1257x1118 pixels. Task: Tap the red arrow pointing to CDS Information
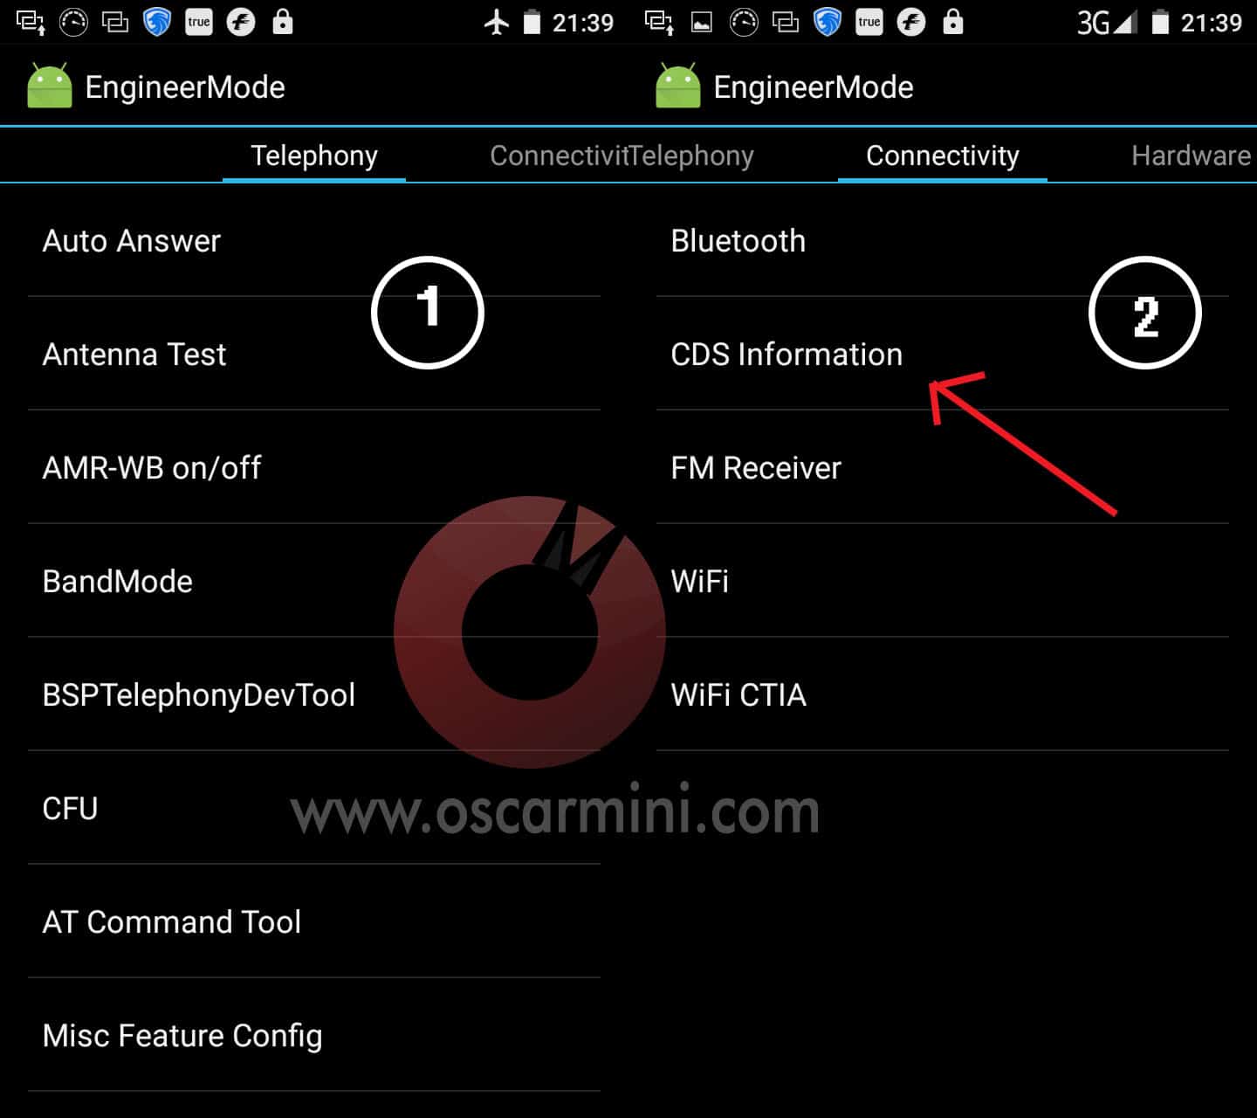(1021, 443)
